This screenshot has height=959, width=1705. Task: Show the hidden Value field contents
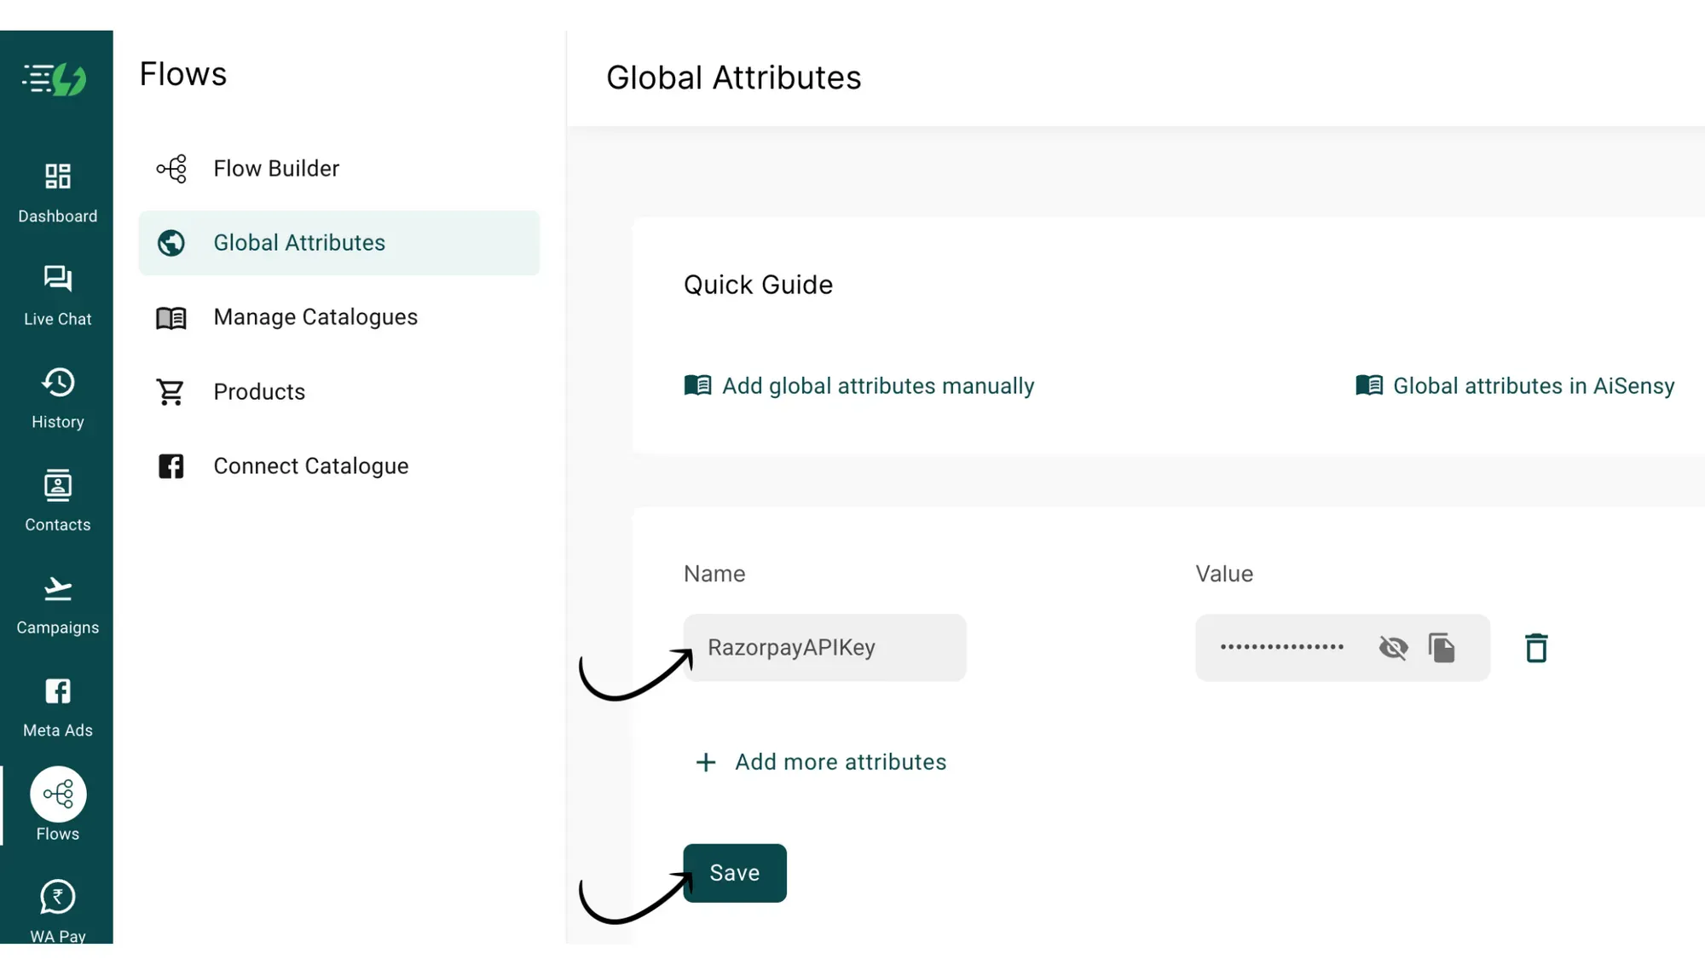coord(1393,647)
